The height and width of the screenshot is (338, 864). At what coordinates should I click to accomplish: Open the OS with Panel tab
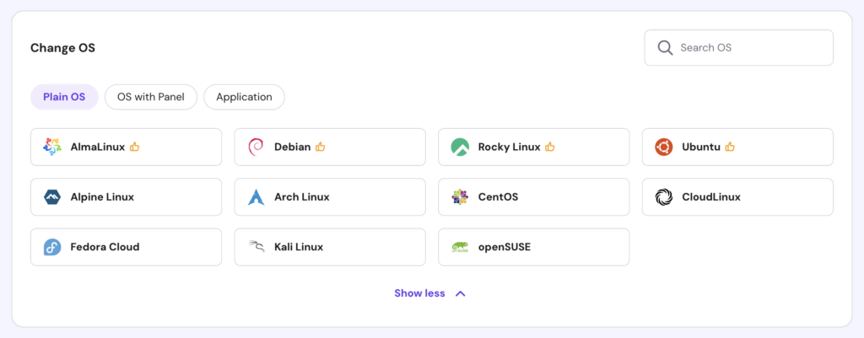tap(151, 97)
